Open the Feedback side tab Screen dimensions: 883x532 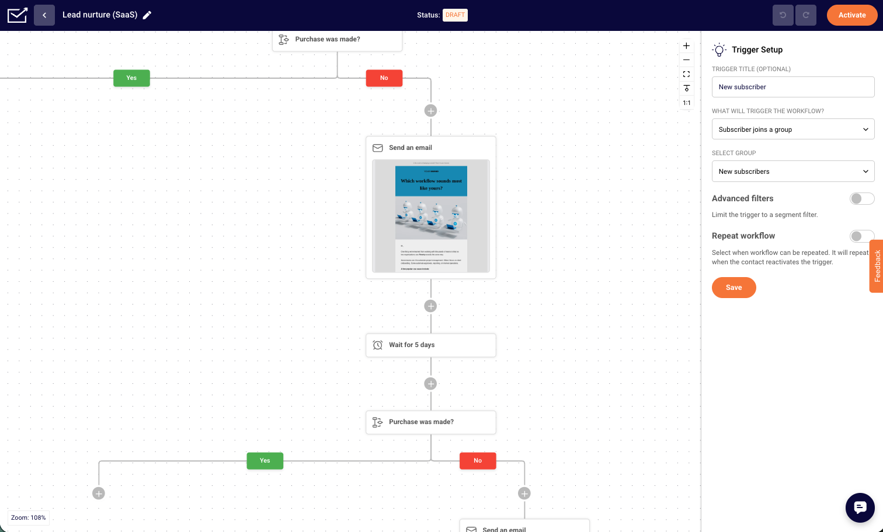pos(877,266)
